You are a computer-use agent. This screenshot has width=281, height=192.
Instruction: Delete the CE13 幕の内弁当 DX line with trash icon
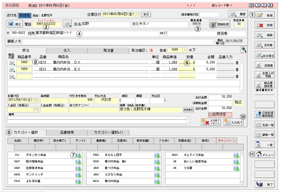[237, 62]
